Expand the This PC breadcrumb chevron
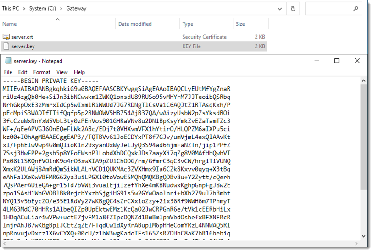Screen dimensions: 373x252 (24, 9)
